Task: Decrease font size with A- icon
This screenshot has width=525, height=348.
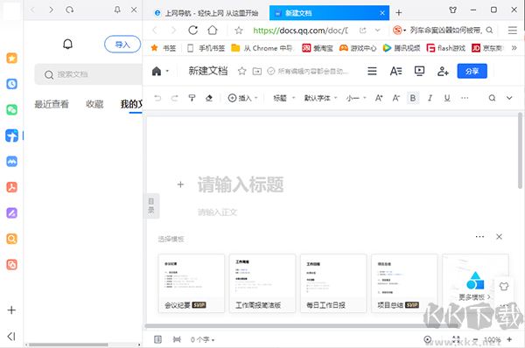Action: click(x=395, y=98)
